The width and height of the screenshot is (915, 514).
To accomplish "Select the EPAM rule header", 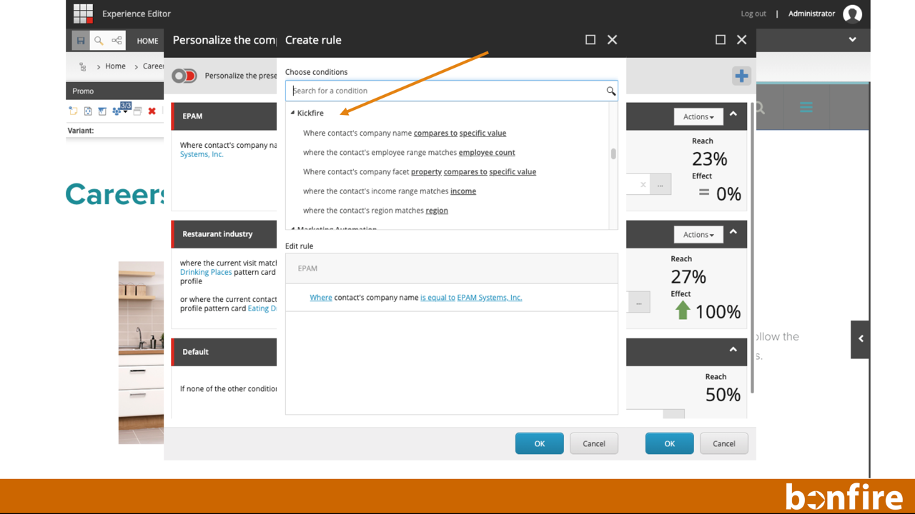I will [x=224, y=116].
